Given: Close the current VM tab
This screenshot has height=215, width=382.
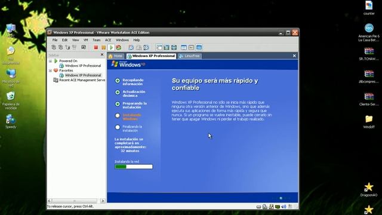Looking at the screenshot, I should (294, 56).
